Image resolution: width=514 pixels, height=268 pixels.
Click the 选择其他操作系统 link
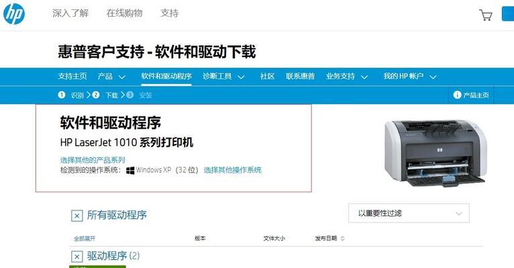(233, 170)
